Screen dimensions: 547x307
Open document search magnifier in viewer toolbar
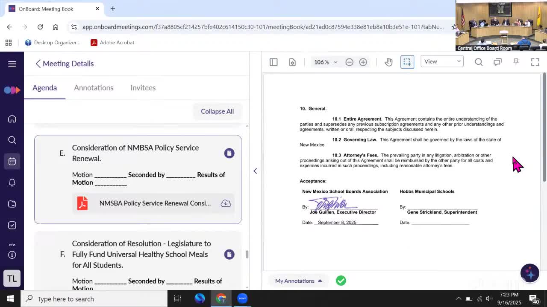click(x=479, y=62)
